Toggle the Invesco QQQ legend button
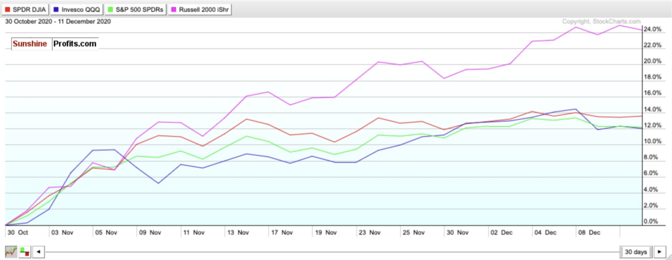 click(x=77, y=10)
